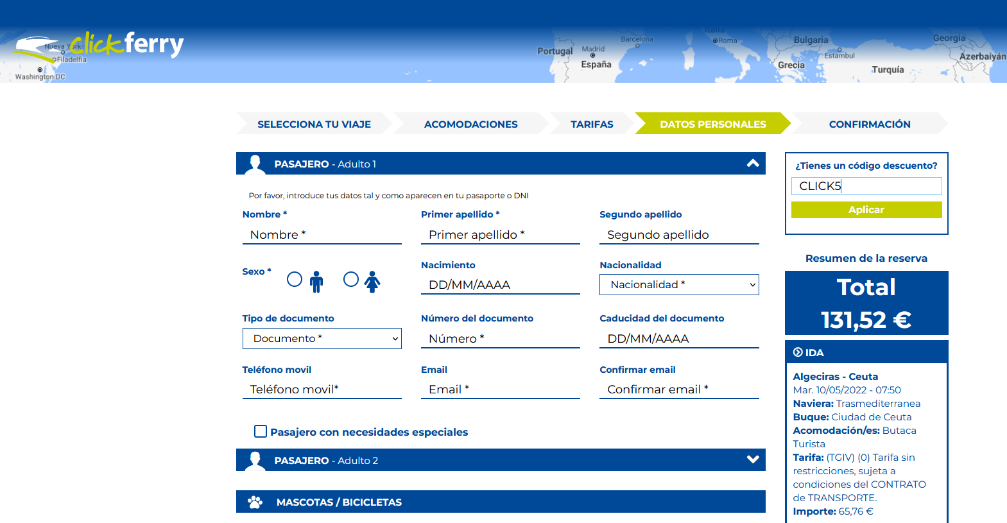This screenshot has height=523, width=1007.
Task: Click the male figure icon
Action: [316, 282]
